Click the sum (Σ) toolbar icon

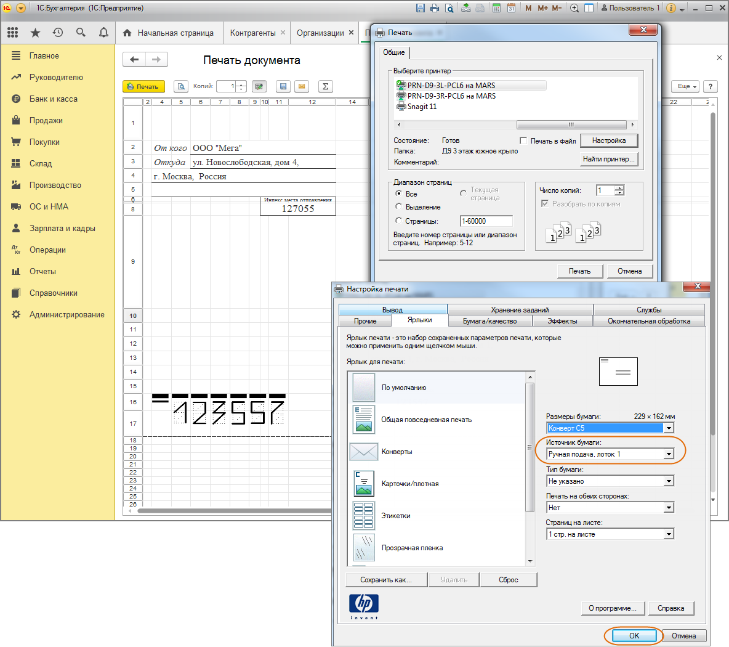(x=325, y=86)
